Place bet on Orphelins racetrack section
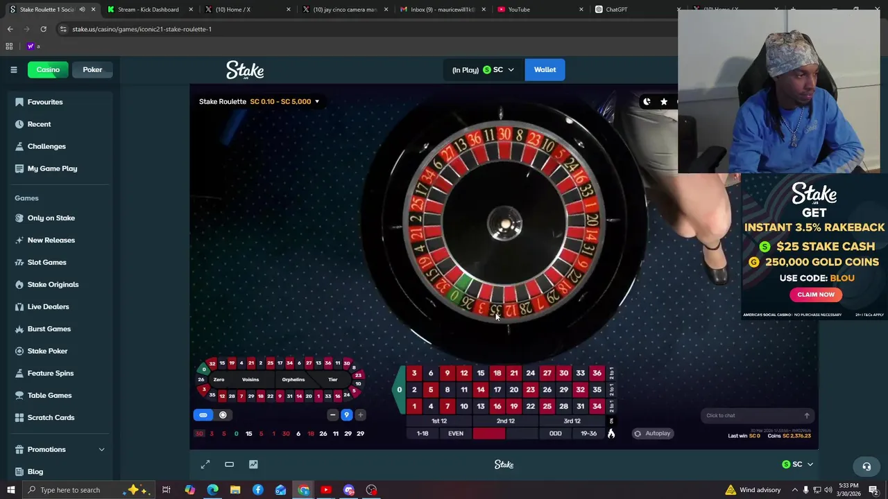Viewport: 888px width, 499px height. pyautogui.click(x=293, y=380)
